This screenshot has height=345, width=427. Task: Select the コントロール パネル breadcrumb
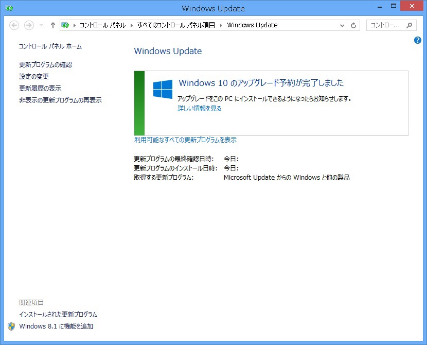click(x=102, y=25)
